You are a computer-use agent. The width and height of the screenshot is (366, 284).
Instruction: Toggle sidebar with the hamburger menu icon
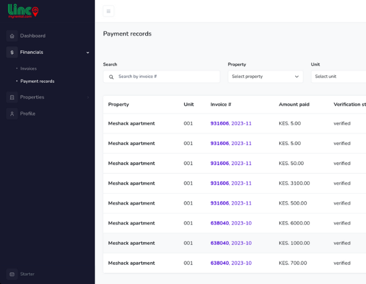click(x=108, y=11)
